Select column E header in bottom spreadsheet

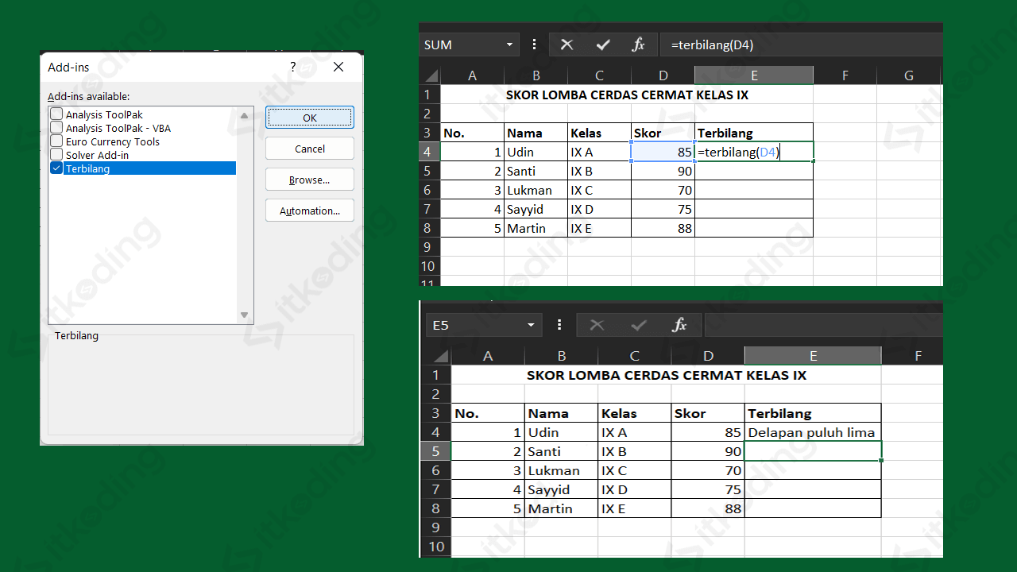[813, 356]
